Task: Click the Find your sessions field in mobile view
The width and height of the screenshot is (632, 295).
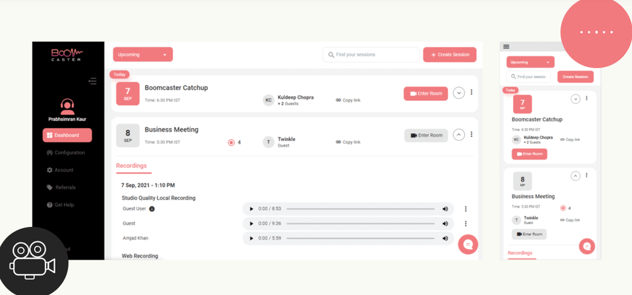Action: (x=528, y=77)
